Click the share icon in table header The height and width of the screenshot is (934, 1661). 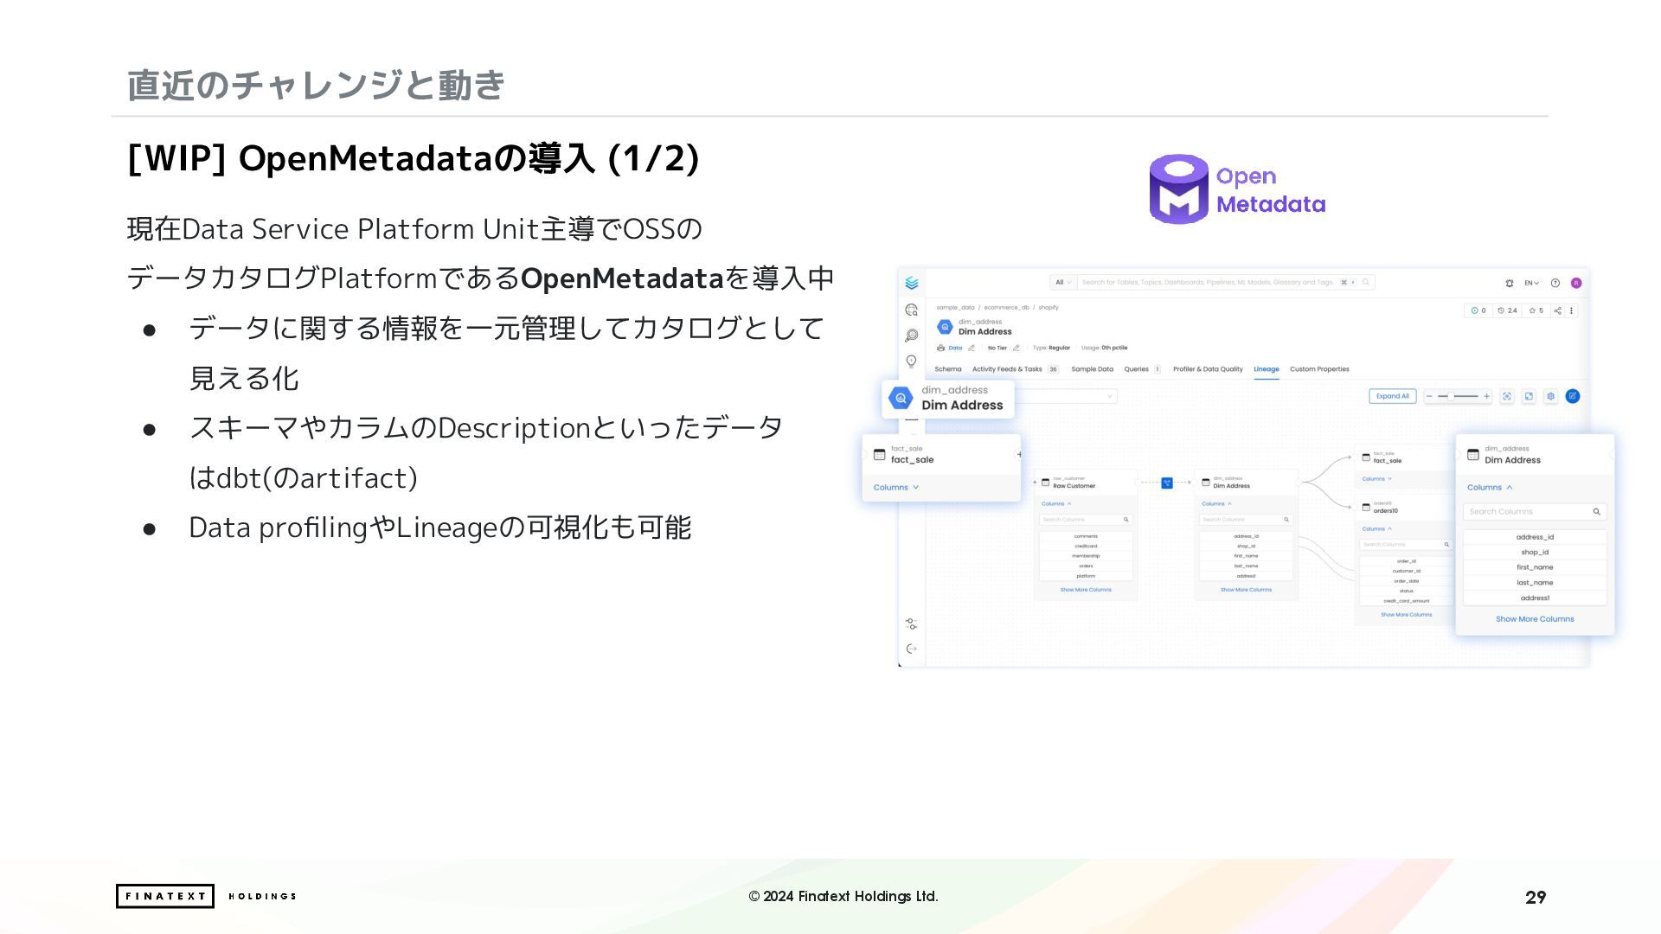(1557, 310)
